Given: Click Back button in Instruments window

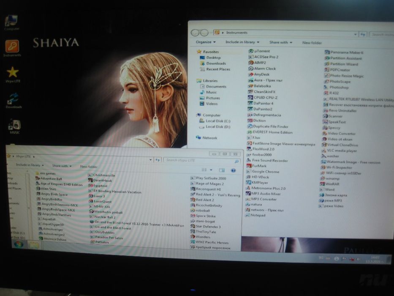Looking at the screenshot, I should 195,33.
